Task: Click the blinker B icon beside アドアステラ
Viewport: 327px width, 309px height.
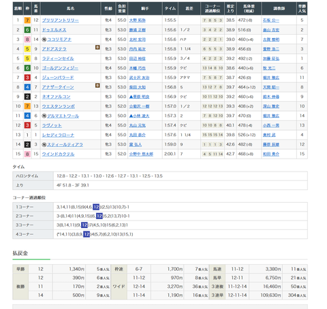Action: (97, 47)
